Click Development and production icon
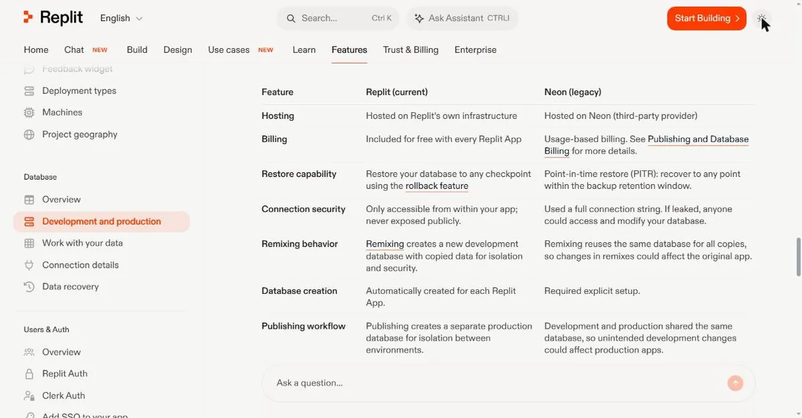 pyautogui.click(x=29, y=222)
